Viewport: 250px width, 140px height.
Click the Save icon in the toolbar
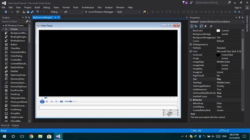pyautogui.click(x=28, y=12)
